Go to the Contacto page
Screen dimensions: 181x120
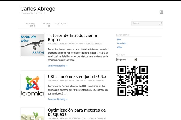tap(61, 24)
